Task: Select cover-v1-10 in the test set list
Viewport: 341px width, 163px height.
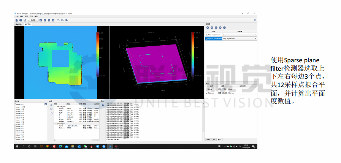Action: click(21, 106)
